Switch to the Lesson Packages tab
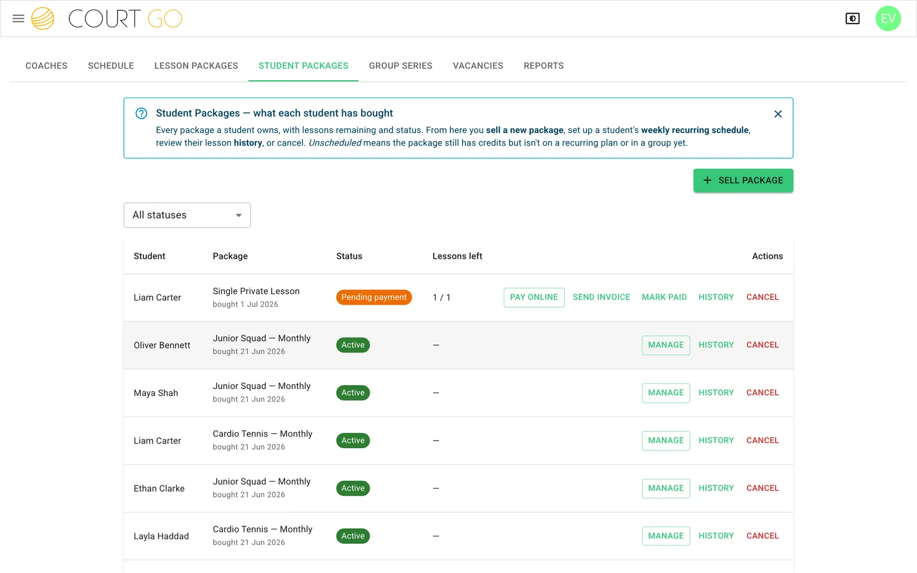Image resolution: width=917 pixels, height=573 pixels. tap(196, 66)
